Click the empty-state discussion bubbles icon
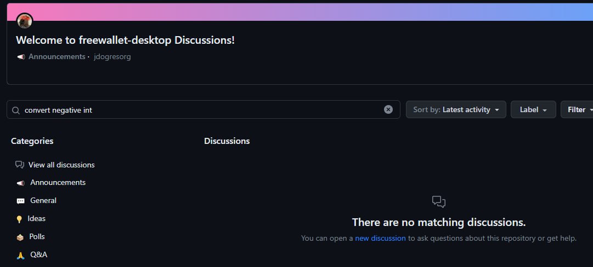The width and height of the screenshot is (593, 267). coord(439,202)
